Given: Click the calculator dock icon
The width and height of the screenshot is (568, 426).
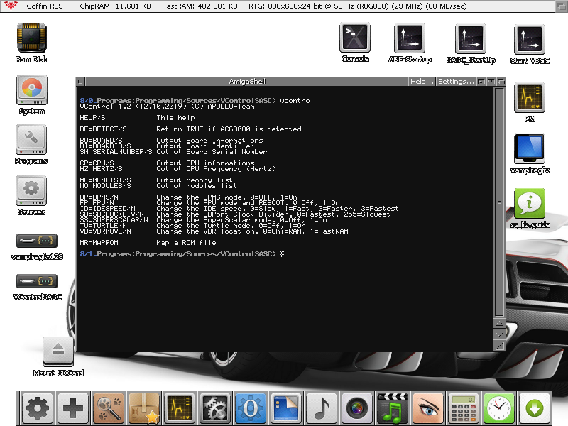Looking at the screenshot, I should tap(464, 408).
